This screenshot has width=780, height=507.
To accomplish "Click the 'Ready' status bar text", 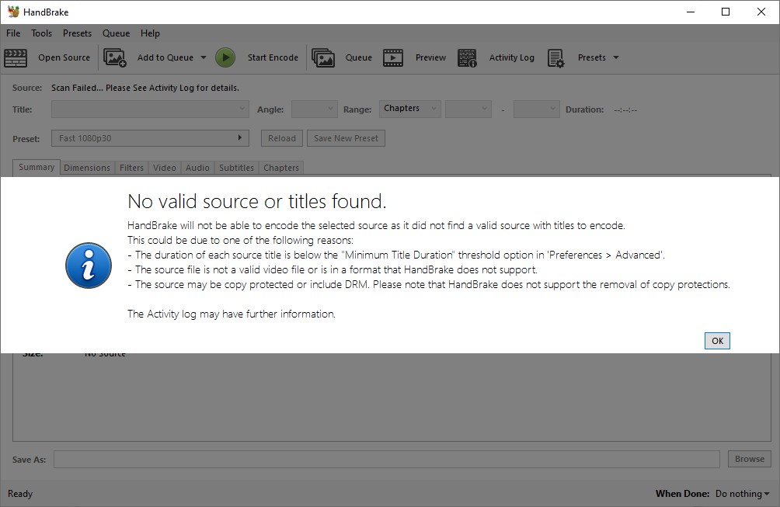I will tap(20, 494).
